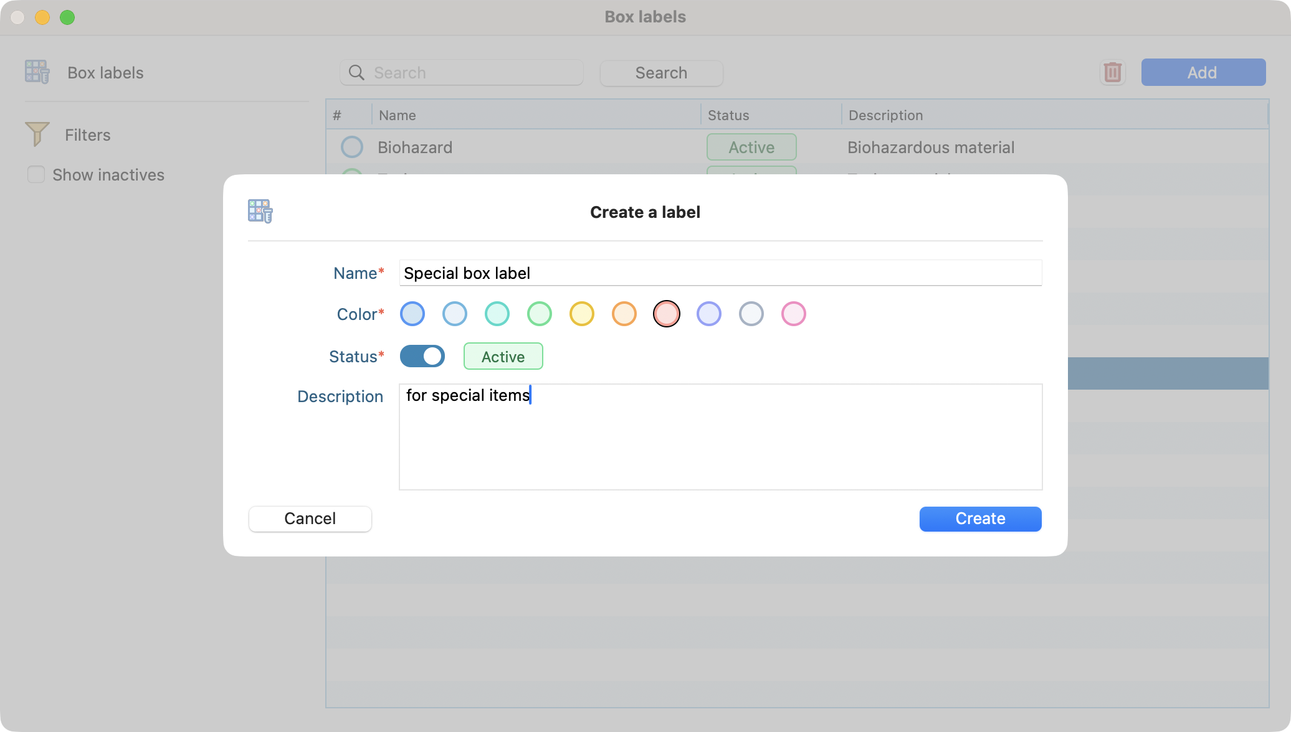Choose the purple color swatch

[x=708, y=314]
